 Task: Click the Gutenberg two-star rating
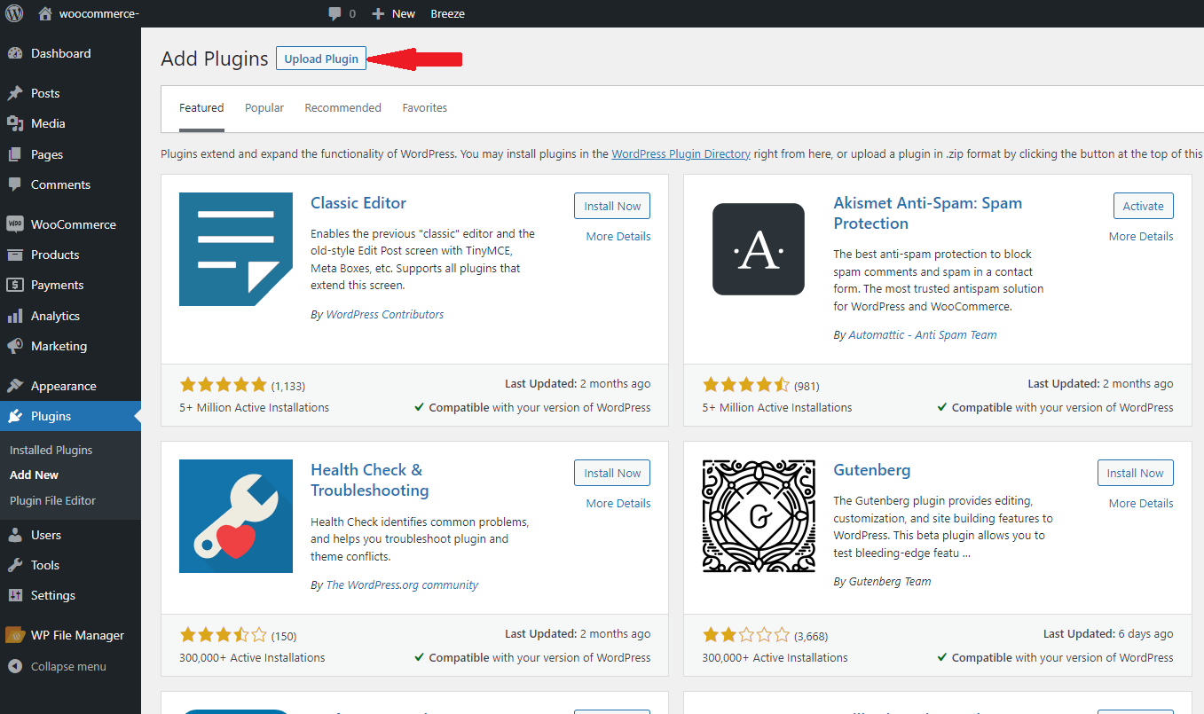point(745,635)
